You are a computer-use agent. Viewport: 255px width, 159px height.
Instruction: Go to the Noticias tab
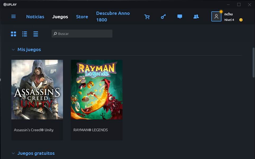point(35,17)
